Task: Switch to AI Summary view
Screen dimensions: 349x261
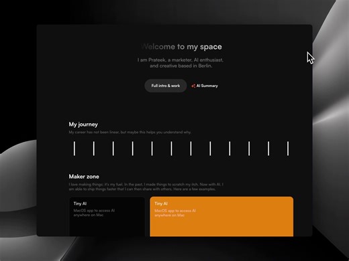Action: coord(205,86)
